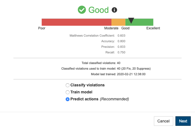This screenshot has height=130, width=195.
Task: Click the Cancel button
Action: [163, 121]
